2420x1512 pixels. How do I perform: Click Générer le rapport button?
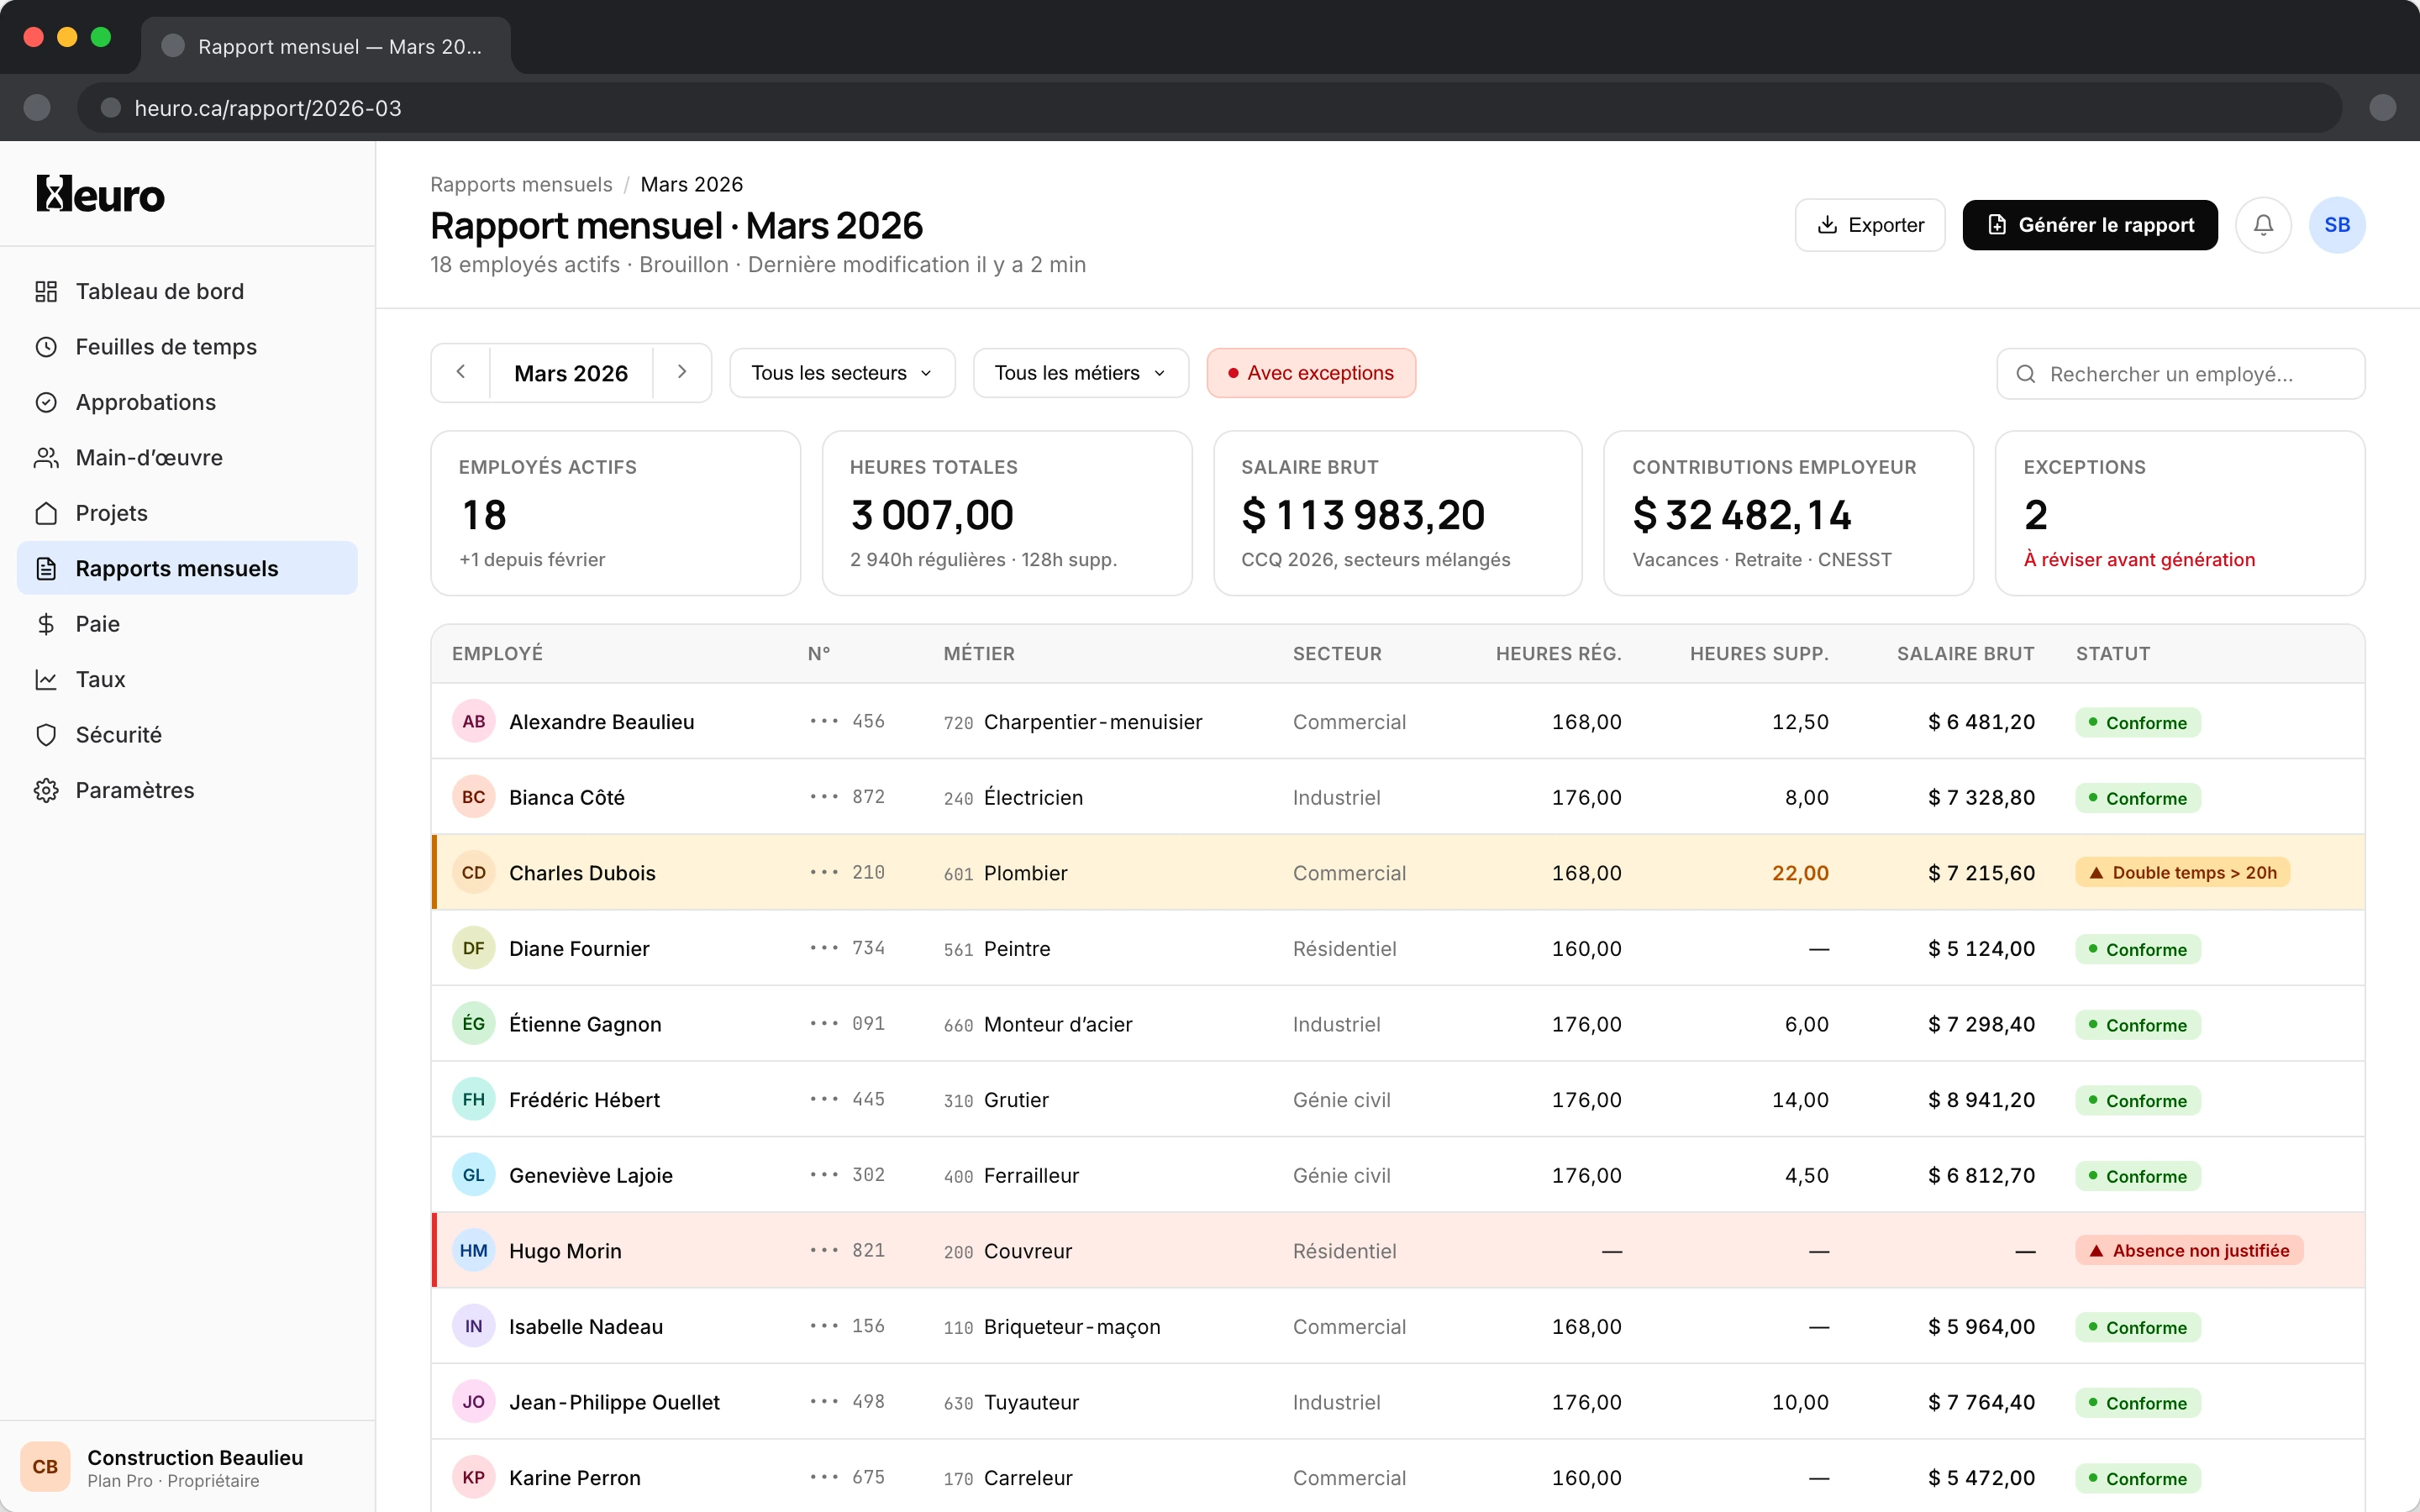[2089, 225]
